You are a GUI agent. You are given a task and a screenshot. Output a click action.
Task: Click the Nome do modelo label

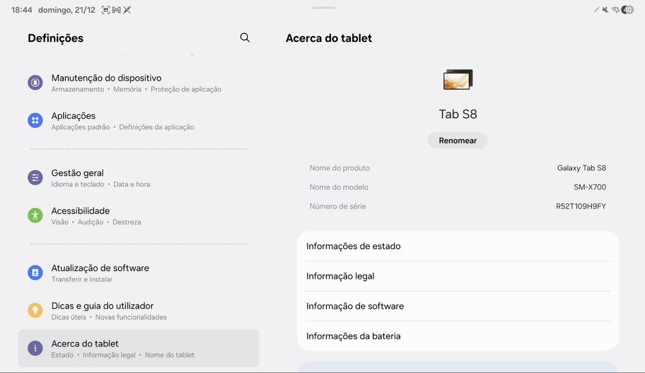pyautogui.click(x=339, y=187)
